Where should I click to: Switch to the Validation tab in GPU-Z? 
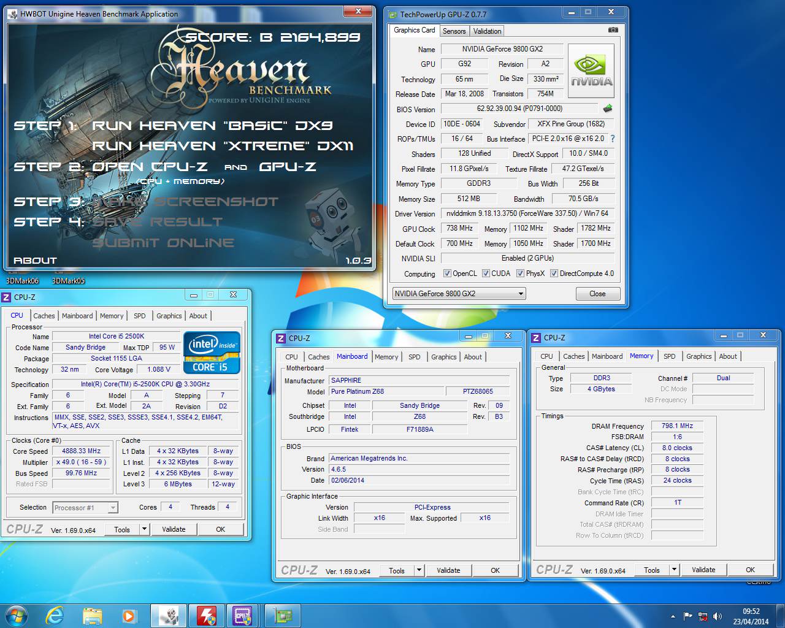click(x=487, y=31)
